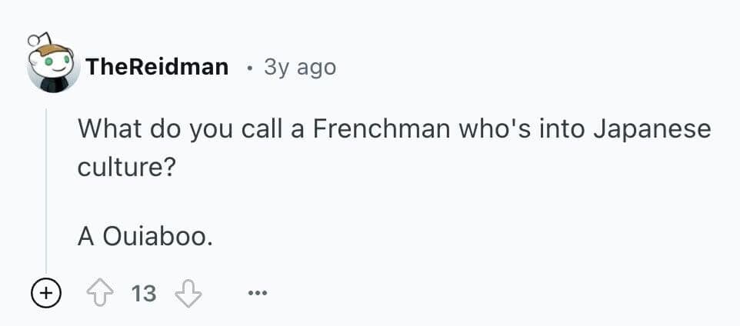Image resolution: width=740 pixels, height=326 pixels.
Task: Collapse the thread using the vertical line
Action: click(x=46, y=192)
